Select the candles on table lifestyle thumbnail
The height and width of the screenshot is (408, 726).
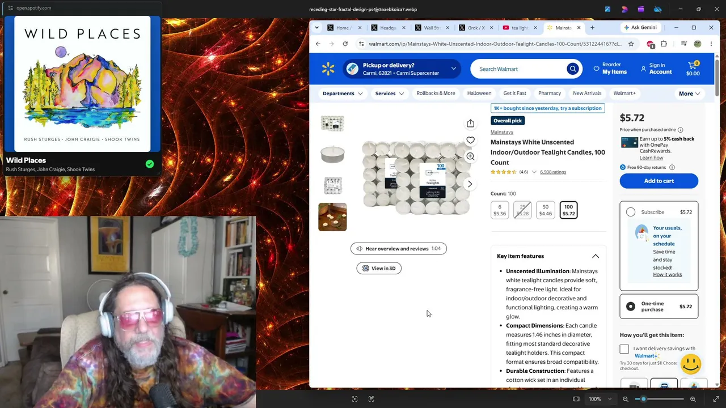click(x=332, y=217)
